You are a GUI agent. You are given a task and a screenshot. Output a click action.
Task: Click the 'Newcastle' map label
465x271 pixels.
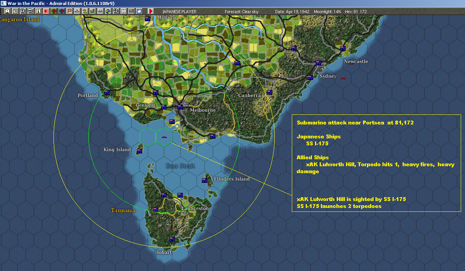click(x=356, y=61)
